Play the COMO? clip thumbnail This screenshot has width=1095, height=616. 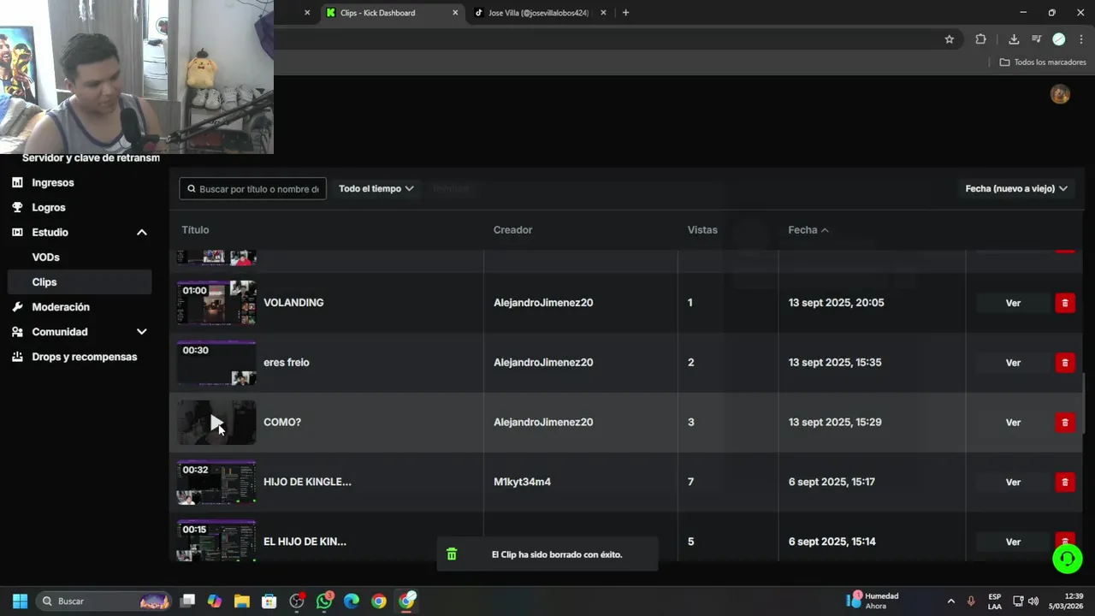tap(216, 423)
